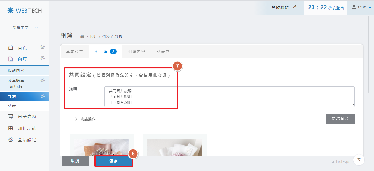Image resolution: width=374 pixels, height=171 pixels.
Task: Open the 繁體中文 language dropdown
Action: click(25, 28)
